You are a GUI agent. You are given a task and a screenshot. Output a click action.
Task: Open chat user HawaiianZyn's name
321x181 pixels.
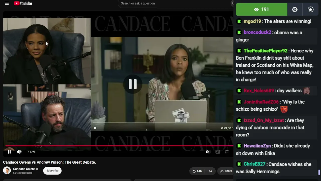(257, 146)
